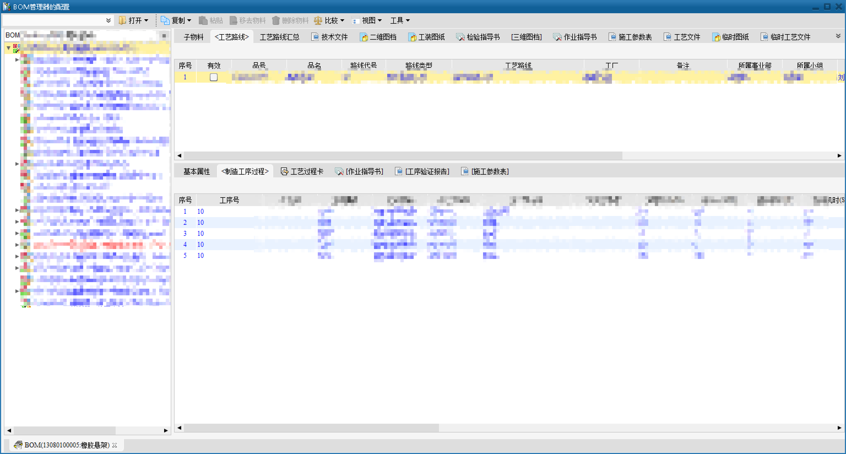Open the 检验指导书 tab icon
846x454 pixels.
tap(460, 37)
